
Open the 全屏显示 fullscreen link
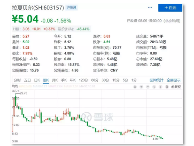[x=174, y=80]
